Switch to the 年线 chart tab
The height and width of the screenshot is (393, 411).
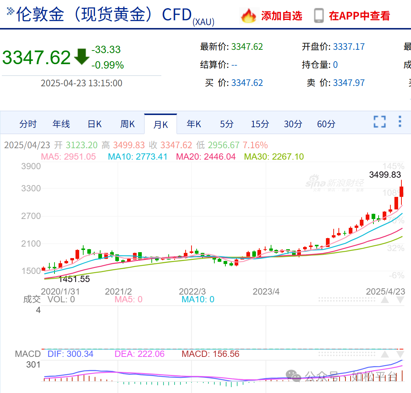coord(61,124)
